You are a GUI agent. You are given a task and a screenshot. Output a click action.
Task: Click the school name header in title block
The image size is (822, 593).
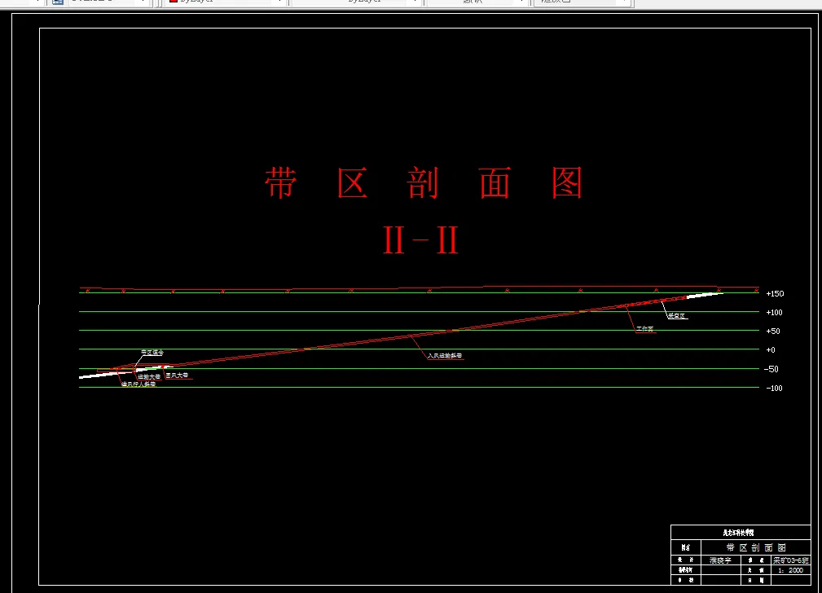[741, 533]
